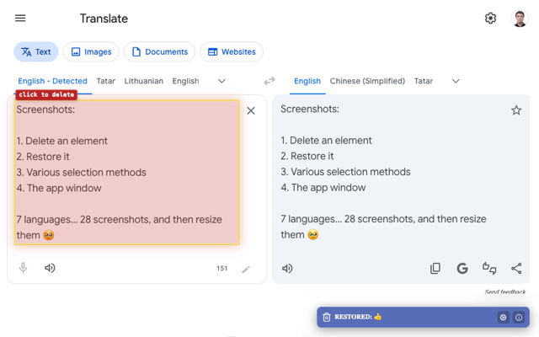Choose Tatar as target language
This screenshot has width=539, height=337.
pos(424,81)
